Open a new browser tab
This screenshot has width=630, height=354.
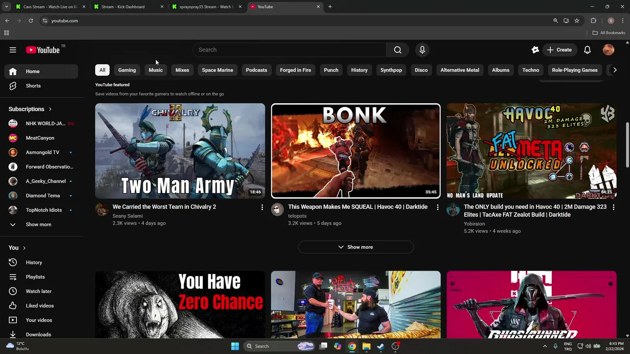coord(330,7)
